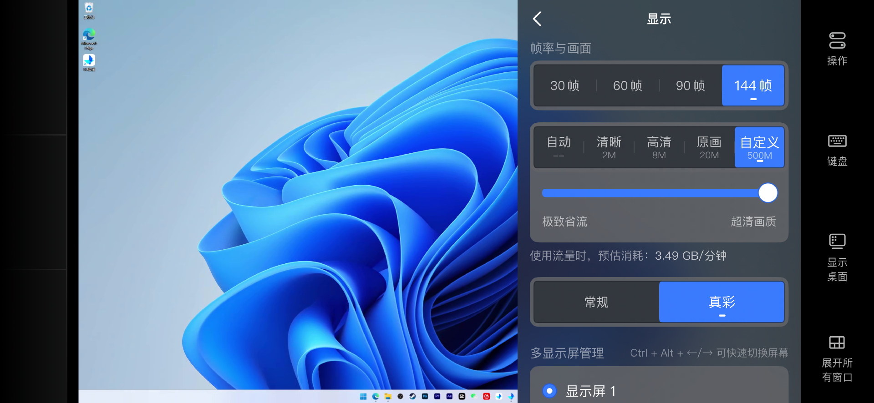Screen dimensions: 874x403
Task: Select the 144 帧 frame rate option
Action: click(x=753, y=86)
